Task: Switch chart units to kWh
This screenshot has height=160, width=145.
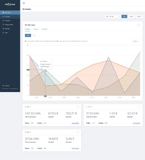Action: tap(28, 35)
